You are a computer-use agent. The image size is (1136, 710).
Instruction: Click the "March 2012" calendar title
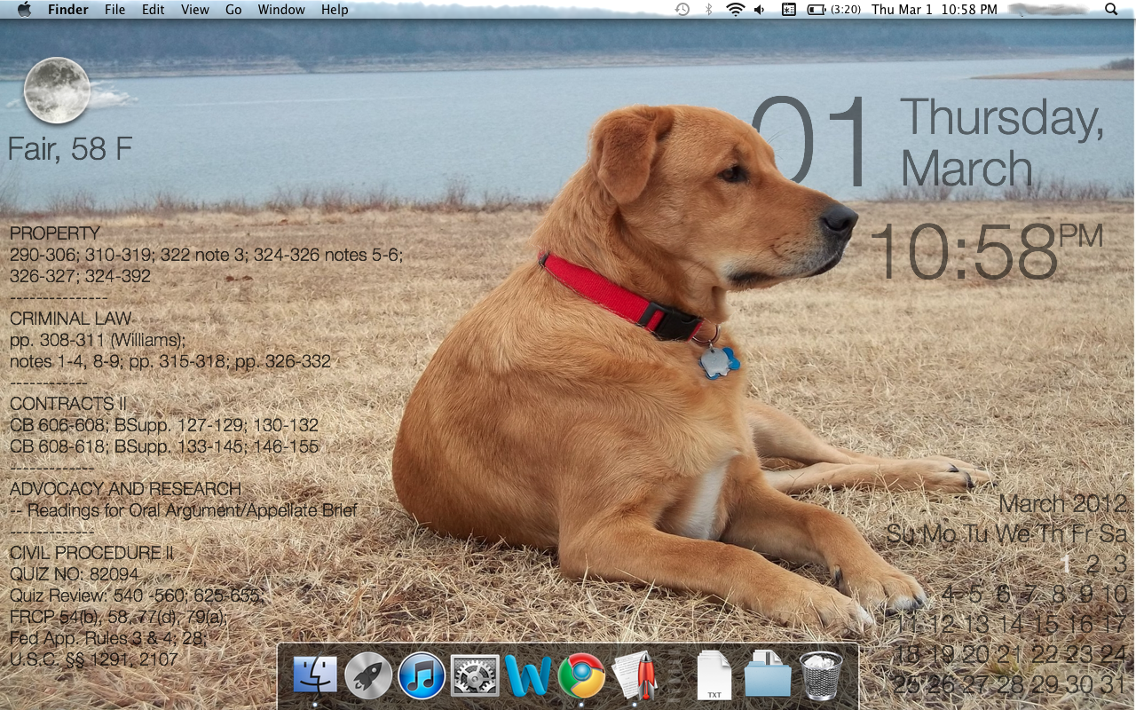[x=1062, y=504]
